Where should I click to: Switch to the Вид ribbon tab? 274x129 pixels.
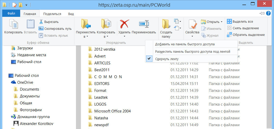tap(71, 14)
